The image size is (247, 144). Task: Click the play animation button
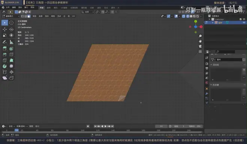[x=106, y=126]
